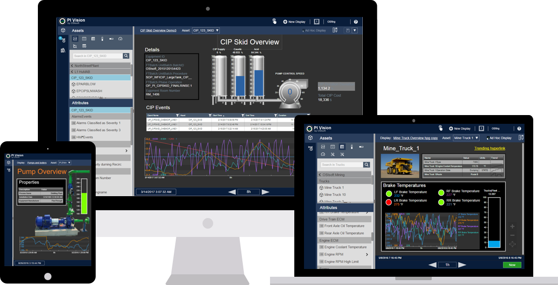
Task: Click the 'Search in CIP_123_SKID' field
Action: 98,56
